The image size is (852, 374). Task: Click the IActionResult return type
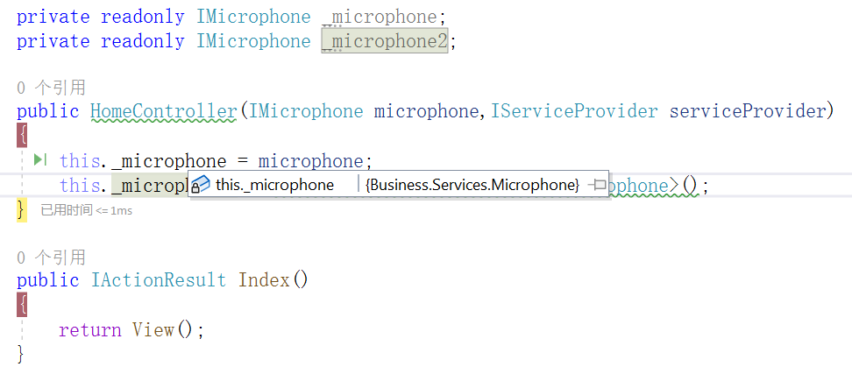click(158, 280)
